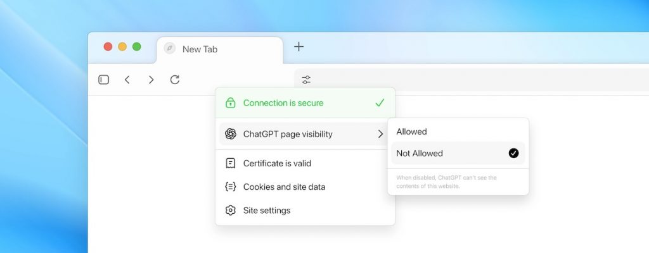Toggle the sidebar panel icon
Image resolution: width=649 pixels, height=253 pixels.
pos(104,80)
